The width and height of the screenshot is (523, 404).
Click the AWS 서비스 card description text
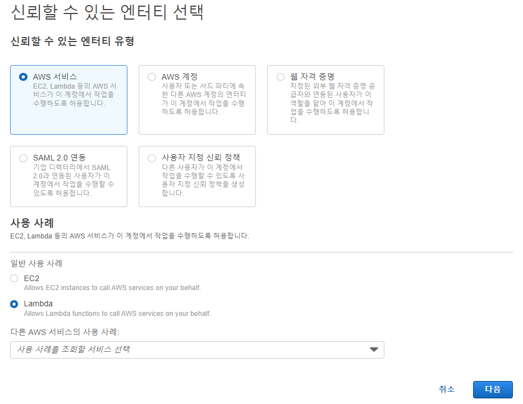tap(75, 95)
